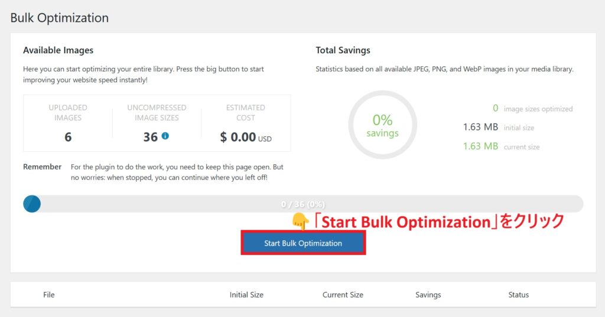The image size is (605, 317).
Task: Open info icon next to uncompressed image sizes
Action: pyautogui.click(x=165, y=136)
